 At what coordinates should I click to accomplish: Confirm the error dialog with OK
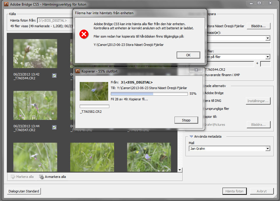(188, 55)
